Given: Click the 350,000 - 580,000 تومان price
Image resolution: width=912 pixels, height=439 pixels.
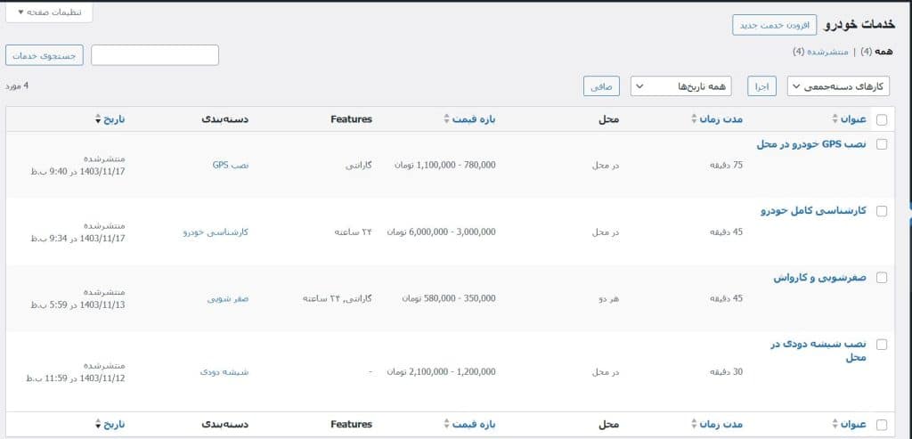Looking at the screenshot, I should [x=449, y=299].
